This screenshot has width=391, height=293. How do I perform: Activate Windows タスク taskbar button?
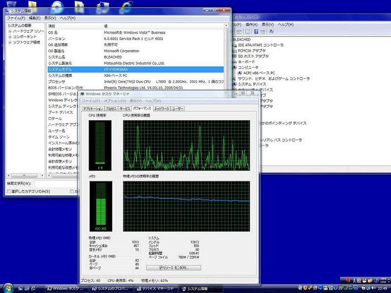tap(67, 289)
